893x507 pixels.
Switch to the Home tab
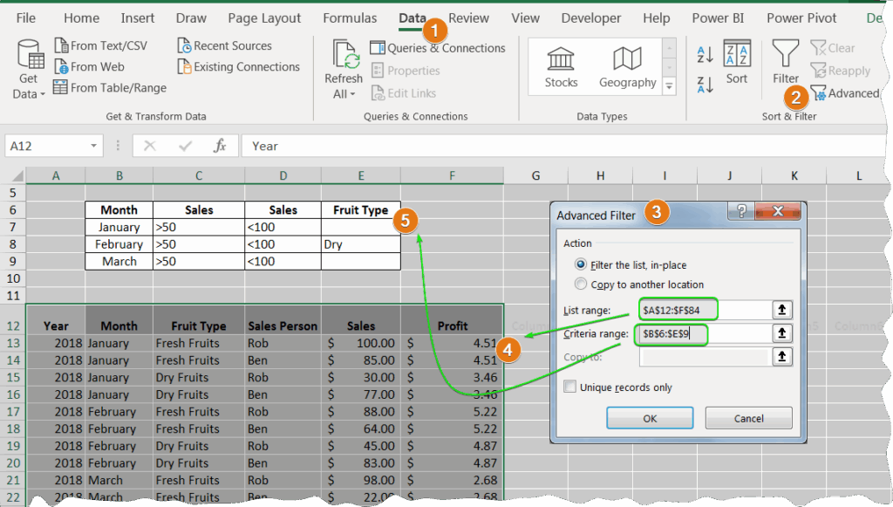pos(81,18)
